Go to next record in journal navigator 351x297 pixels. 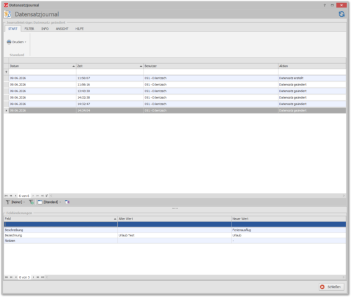[33, 196]
